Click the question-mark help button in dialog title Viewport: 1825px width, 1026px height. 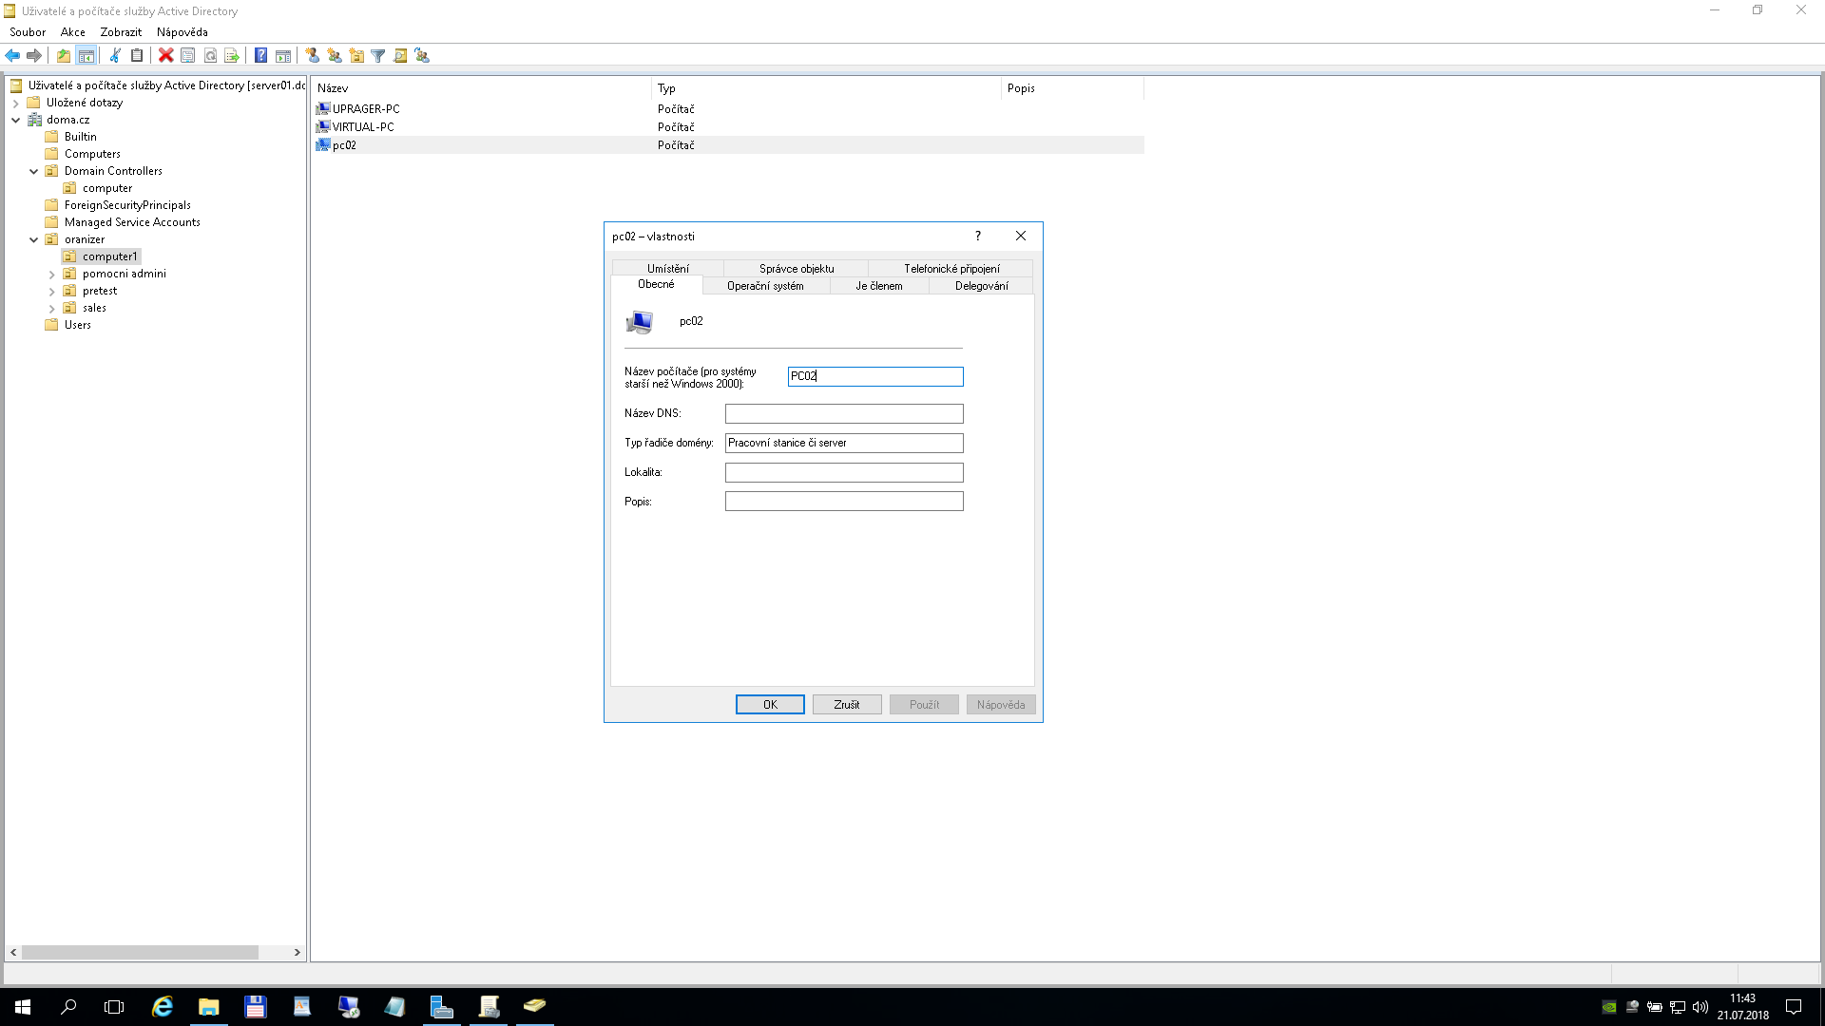pos(977,236)
